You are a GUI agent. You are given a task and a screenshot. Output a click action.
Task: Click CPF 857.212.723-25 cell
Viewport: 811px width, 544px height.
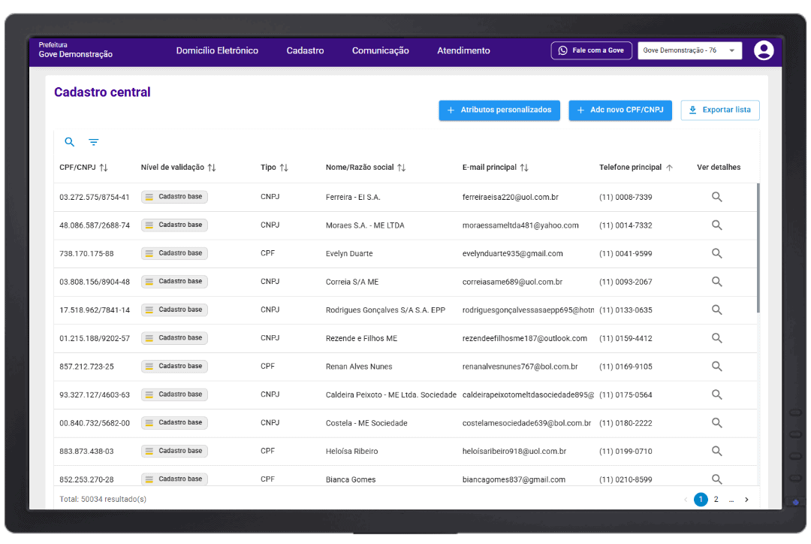pyautogui.click(x=86, y=367)
